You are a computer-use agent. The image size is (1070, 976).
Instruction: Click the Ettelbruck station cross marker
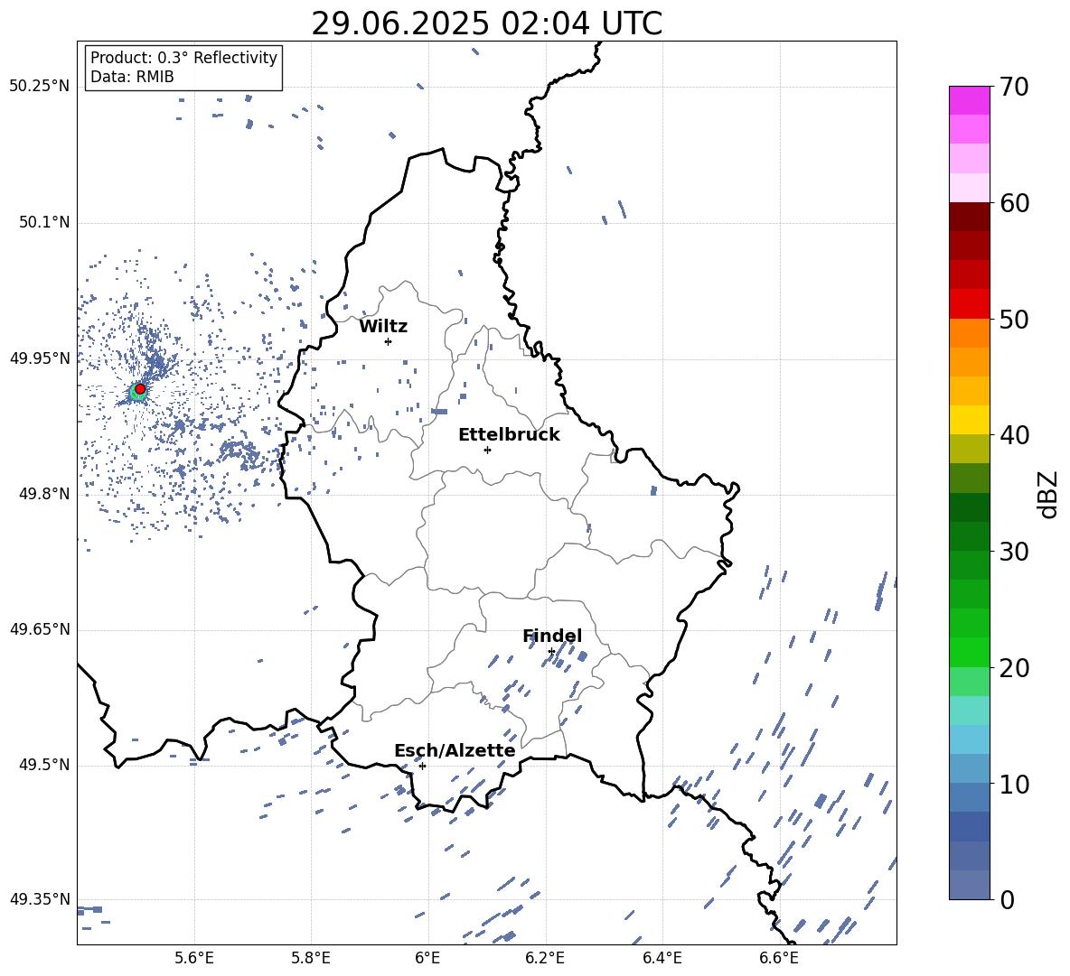[x=487, y=450]
